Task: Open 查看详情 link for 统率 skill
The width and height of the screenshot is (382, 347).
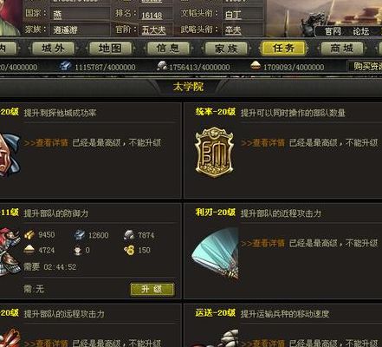Action: [x=263, y=143]
